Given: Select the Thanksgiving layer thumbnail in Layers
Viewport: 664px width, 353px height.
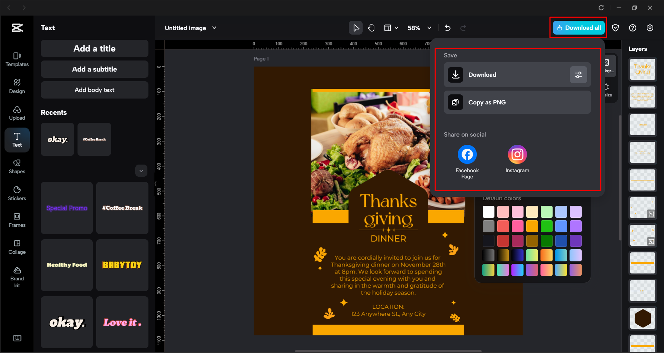Looking at the screenshot, I should pyautogui.click(x=642, y=69).
